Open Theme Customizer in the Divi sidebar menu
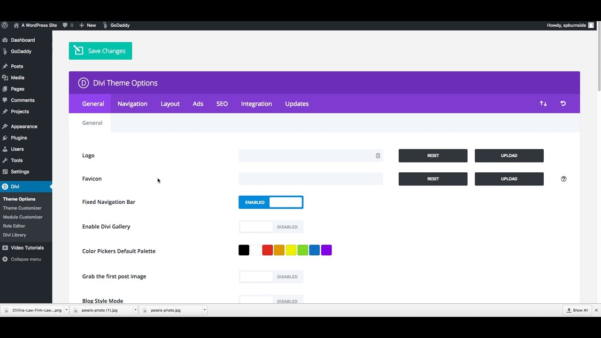This screenshot has height=338, width=601. click(x=22, y=208)
